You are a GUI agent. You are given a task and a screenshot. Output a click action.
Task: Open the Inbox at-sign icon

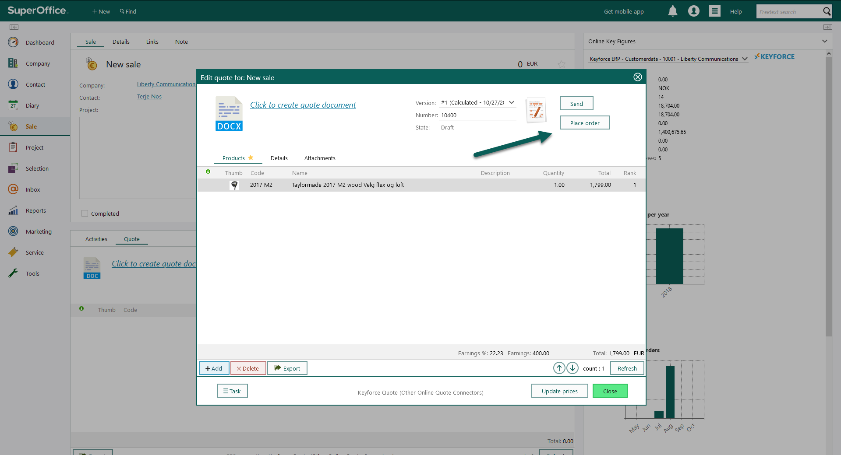point(13,189)
